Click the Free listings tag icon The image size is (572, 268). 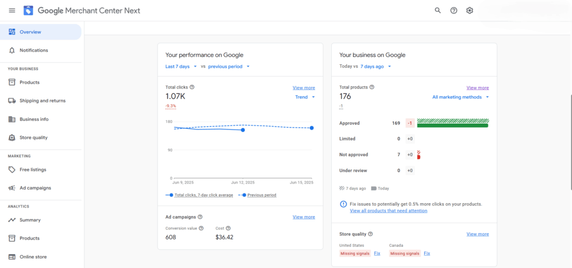(x=12, y=170)
